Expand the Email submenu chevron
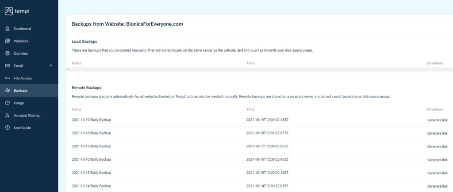Viewport: 453px width, 192px height. 50,65
